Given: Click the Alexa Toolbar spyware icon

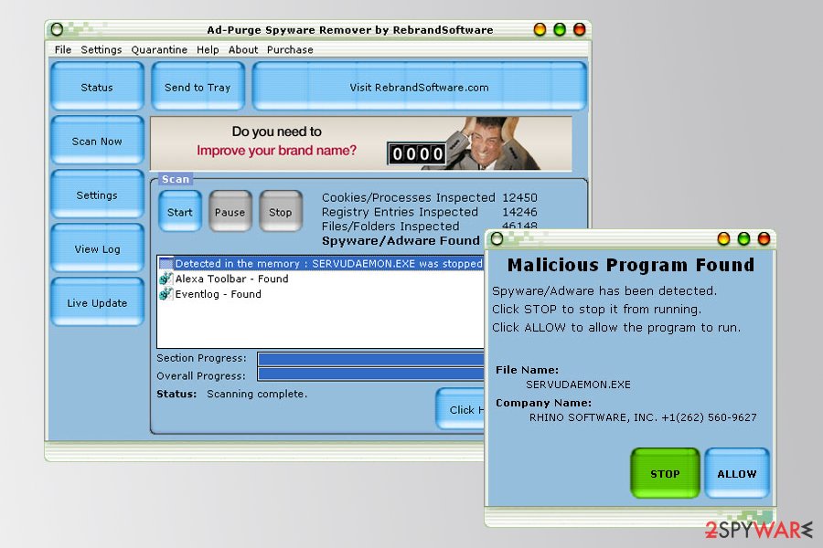Looking at the screenshot, I should pos(166,279).
